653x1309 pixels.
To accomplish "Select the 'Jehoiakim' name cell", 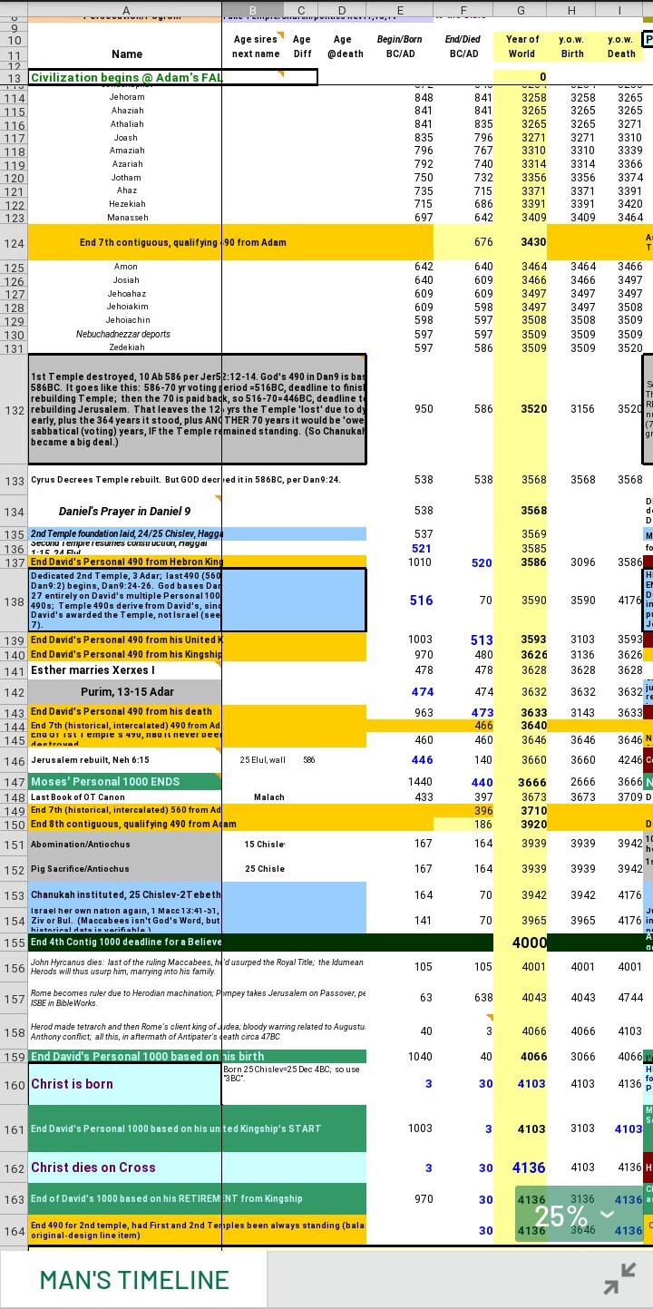I will click(126, 307).
